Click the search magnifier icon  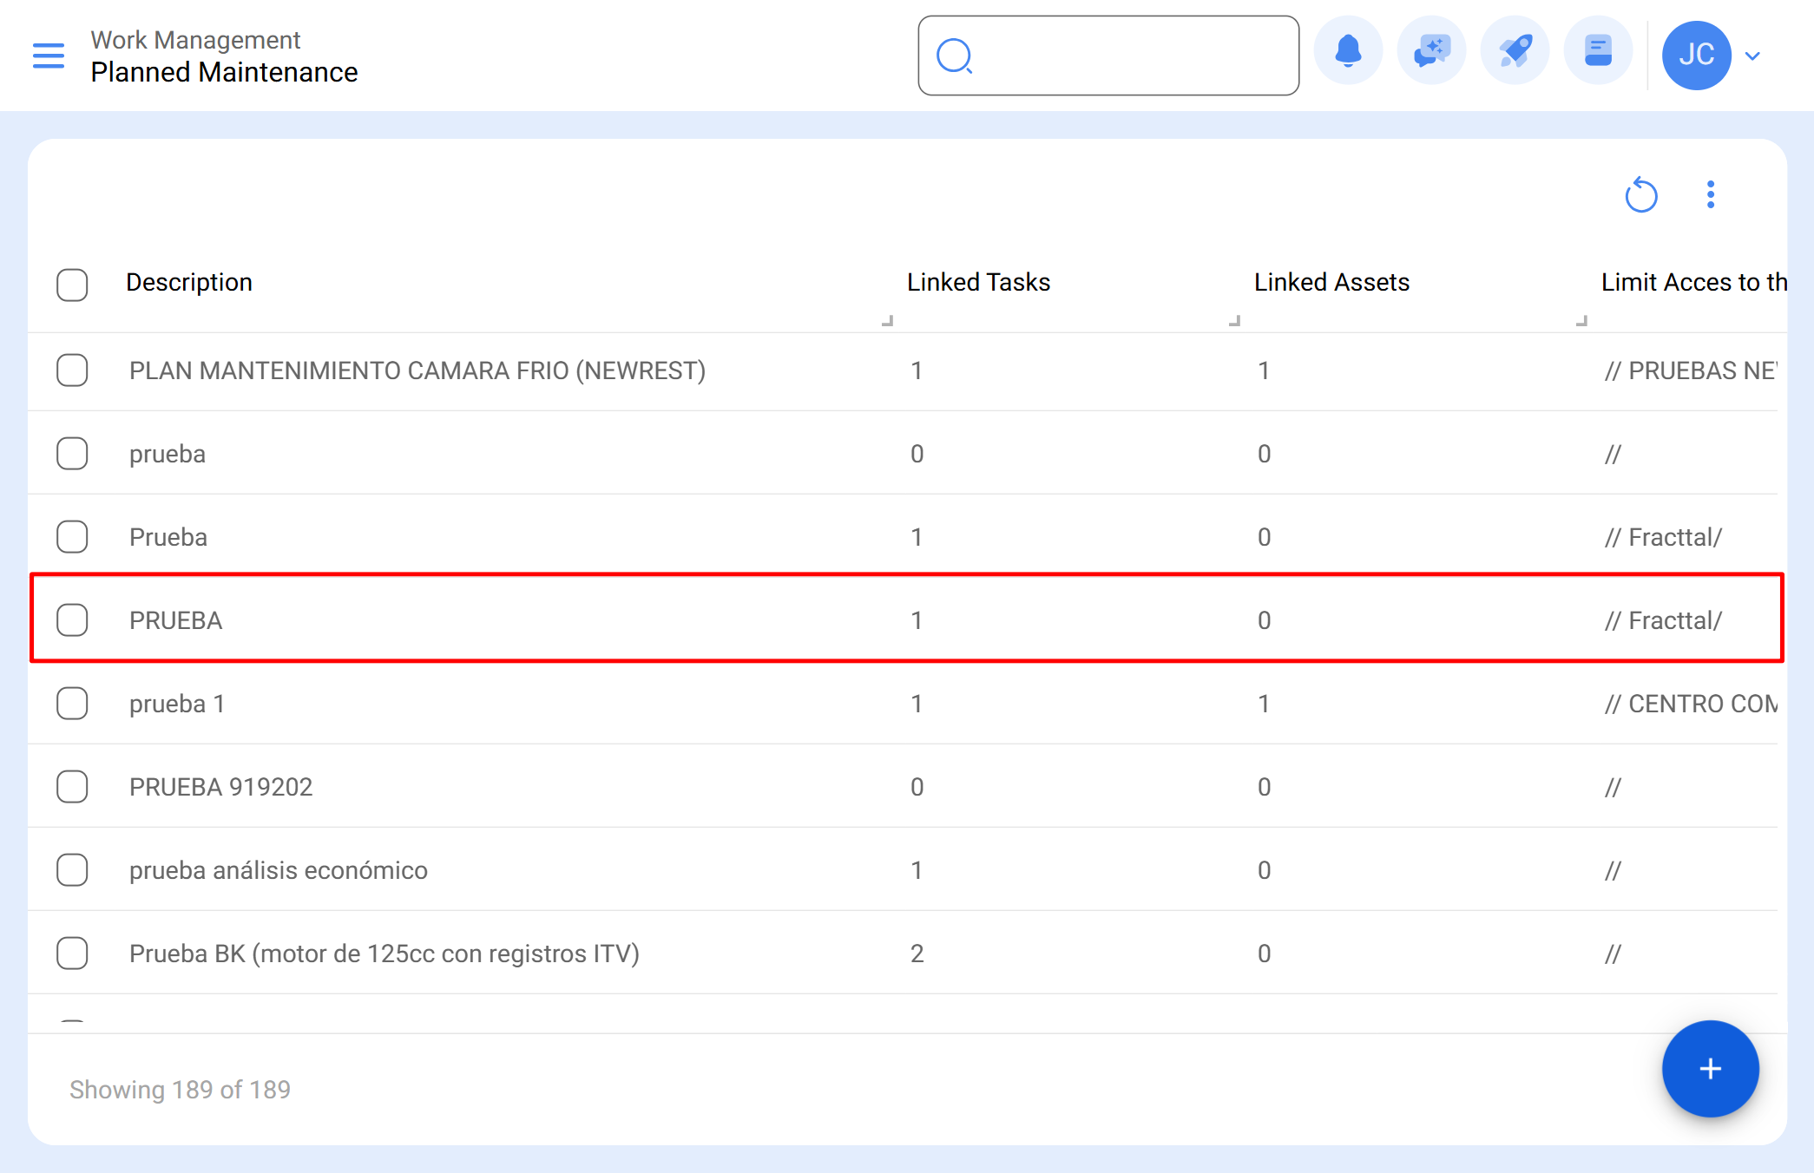pos(955,56)
